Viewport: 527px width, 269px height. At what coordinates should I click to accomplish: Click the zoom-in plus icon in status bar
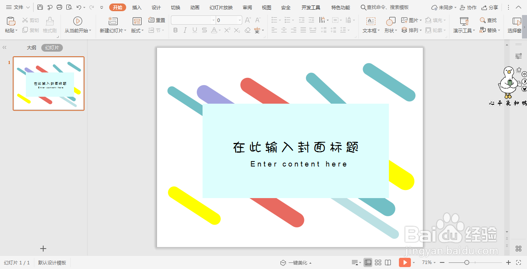click(508, 262)
